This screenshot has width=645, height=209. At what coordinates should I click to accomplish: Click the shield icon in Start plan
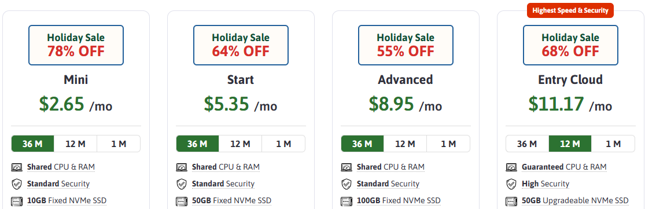[182, 184]
